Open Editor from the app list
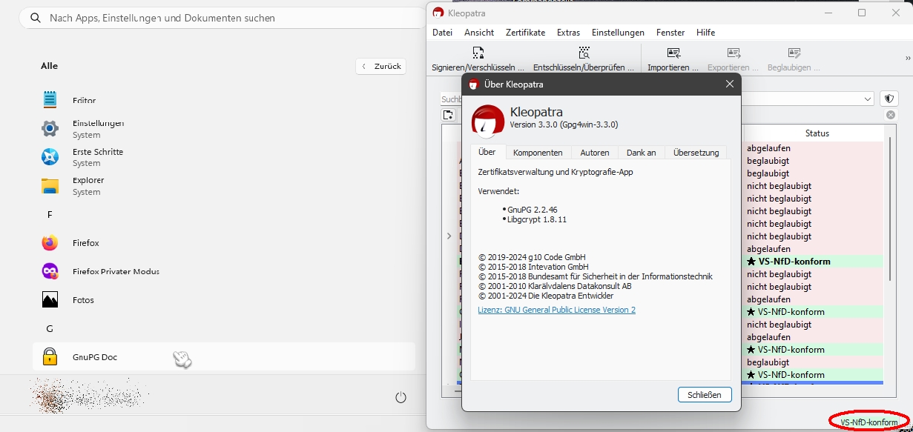This screenshot has width=913, height=432. (224, 100)
